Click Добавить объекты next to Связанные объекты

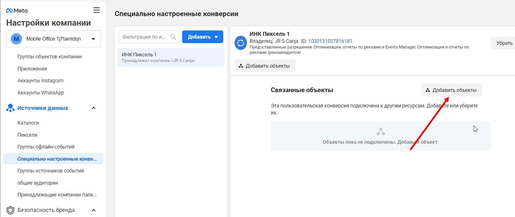pos(452,90)
